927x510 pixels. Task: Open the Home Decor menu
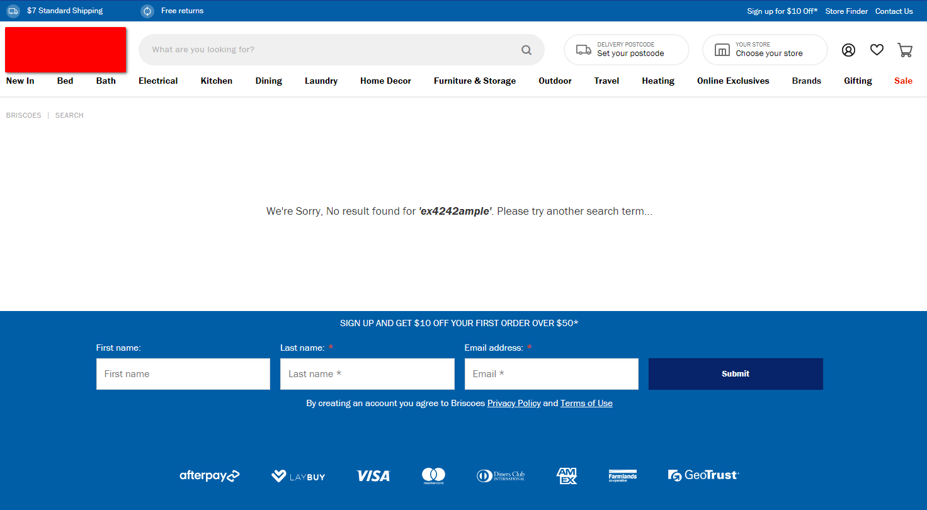coord(385,81)
